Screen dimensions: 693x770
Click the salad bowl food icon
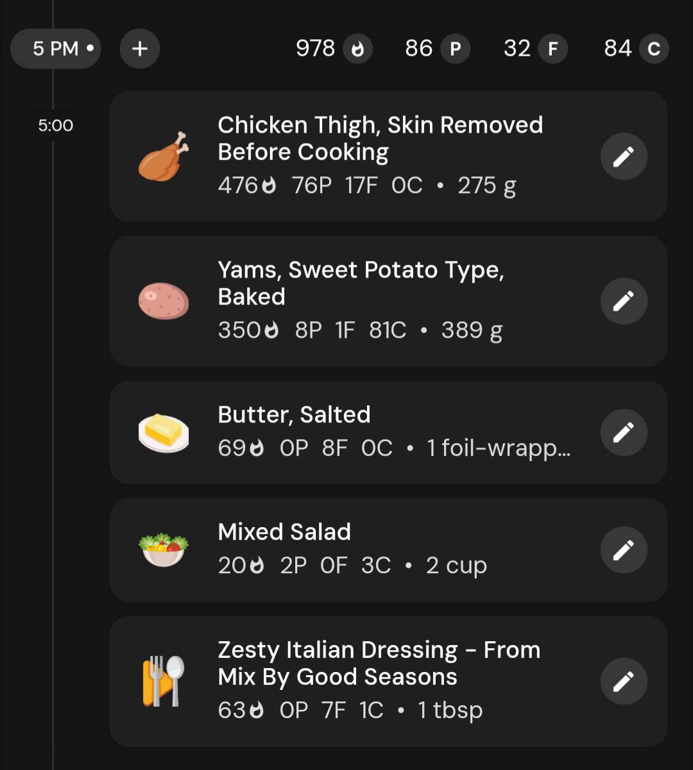164,550
